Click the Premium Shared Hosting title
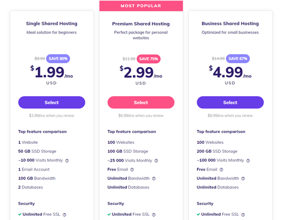281x220 pixels. tap(141, 24)
